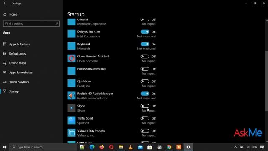The image size is (268, 151).
Task: Open the Windows Start menu
Action: pyautogui.click(x=5, y=147)
